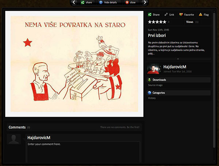Go to next item with right arrow

145,2
